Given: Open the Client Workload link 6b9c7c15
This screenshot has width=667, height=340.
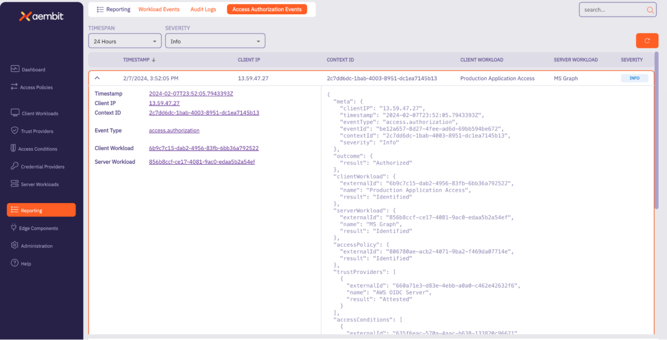Looking at the screenshot, I should coord(204,148).
